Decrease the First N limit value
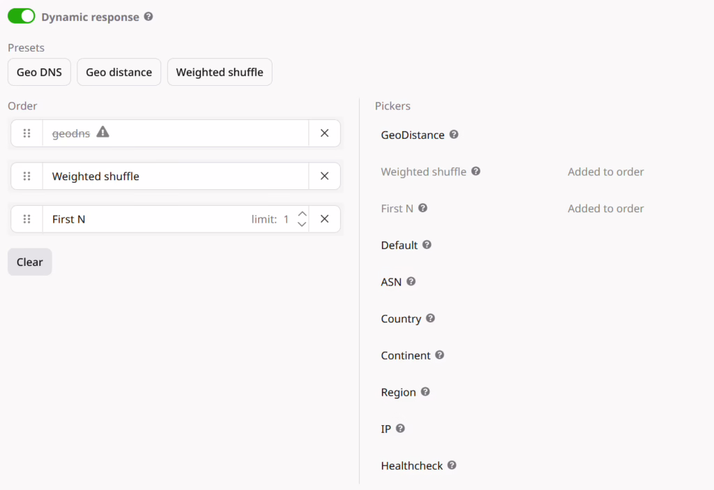This screenshot has width=714, height=490. click(302, 224)
